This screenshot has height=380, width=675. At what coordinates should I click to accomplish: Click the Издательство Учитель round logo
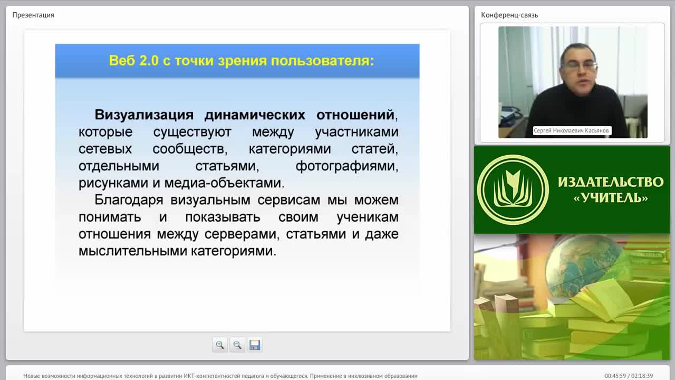click(x=513, y=189)
